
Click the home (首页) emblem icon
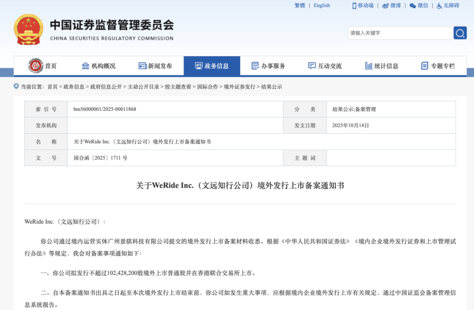coord(36,66)
